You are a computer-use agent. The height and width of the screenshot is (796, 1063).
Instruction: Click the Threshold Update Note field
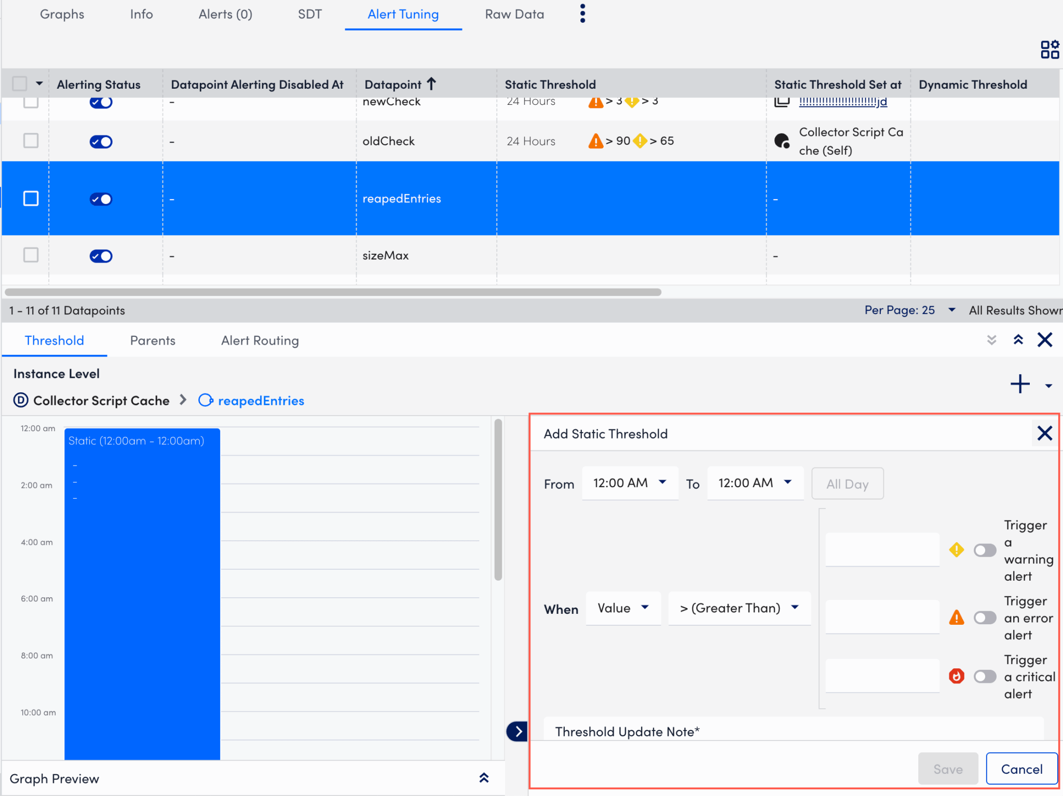(727, 731)
